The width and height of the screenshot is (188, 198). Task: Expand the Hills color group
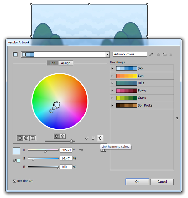(x=112, y=83)
